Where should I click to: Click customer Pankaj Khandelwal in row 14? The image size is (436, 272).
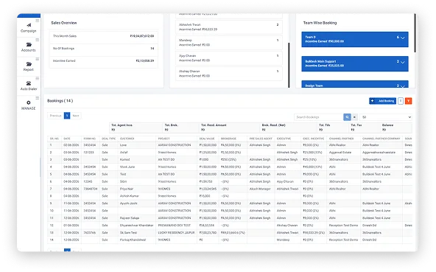click(x=133, y=240)
